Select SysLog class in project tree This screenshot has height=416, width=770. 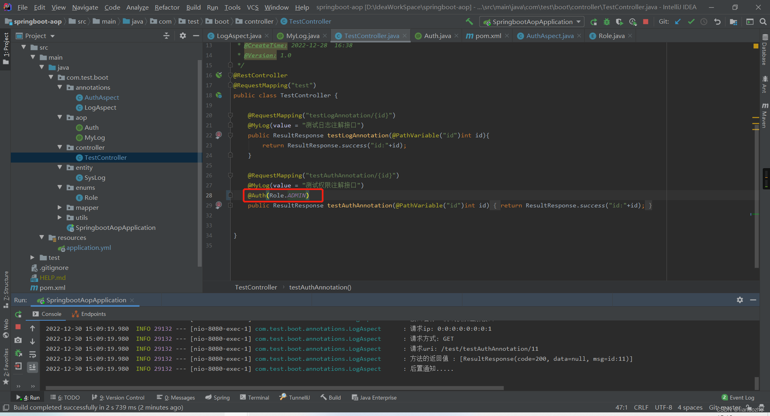point(95,177)
